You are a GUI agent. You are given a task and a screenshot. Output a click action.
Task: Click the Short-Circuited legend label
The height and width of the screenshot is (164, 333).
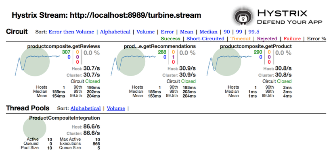205,39
